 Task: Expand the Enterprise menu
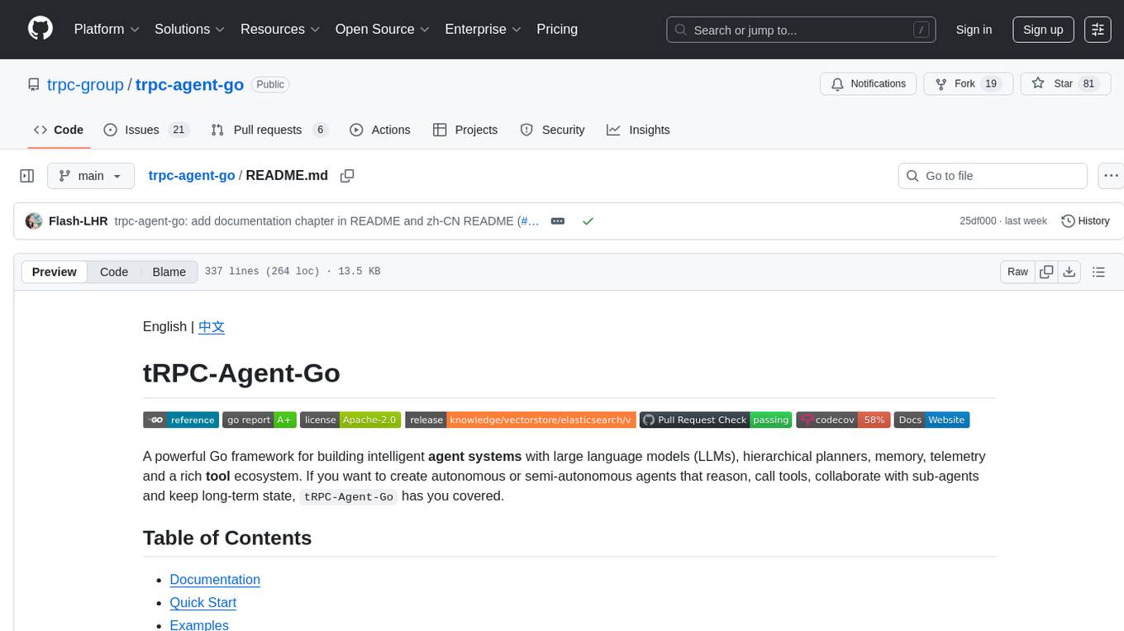[x=483, y=29]
